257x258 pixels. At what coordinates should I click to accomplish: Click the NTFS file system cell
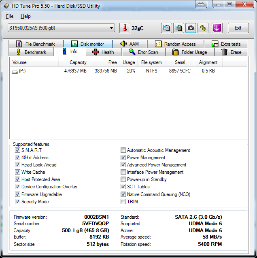(x=152, y=71)
